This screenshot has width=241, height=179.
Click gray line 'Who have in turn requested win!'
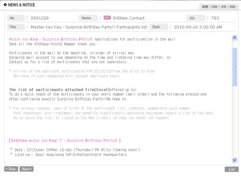[66, 76]
